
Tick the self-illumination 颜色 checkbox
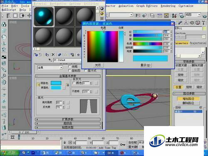pyautogui.click(x=74, y=83)
